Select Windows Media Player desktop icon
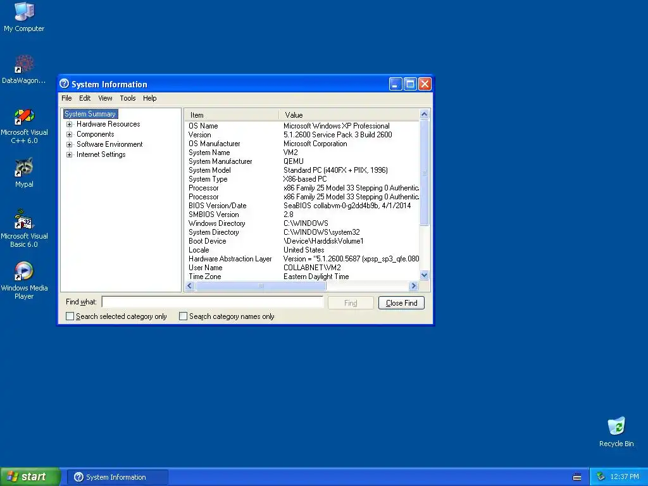The width and height of the screenshot is (648, 486). tap(24, 280)
